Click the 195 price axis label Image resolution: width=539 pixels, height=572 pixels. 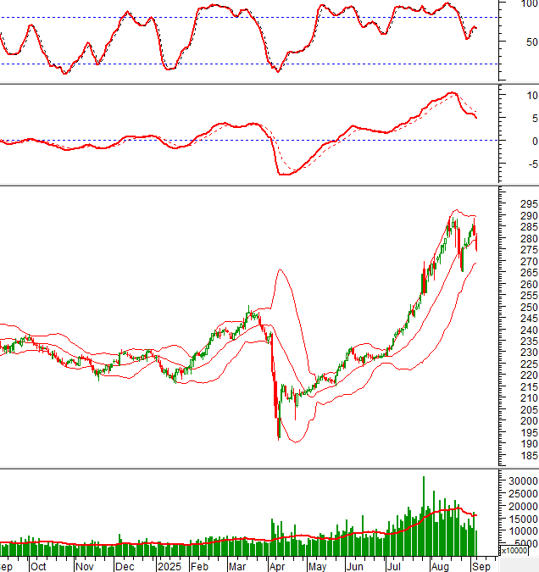coord(529,433)
